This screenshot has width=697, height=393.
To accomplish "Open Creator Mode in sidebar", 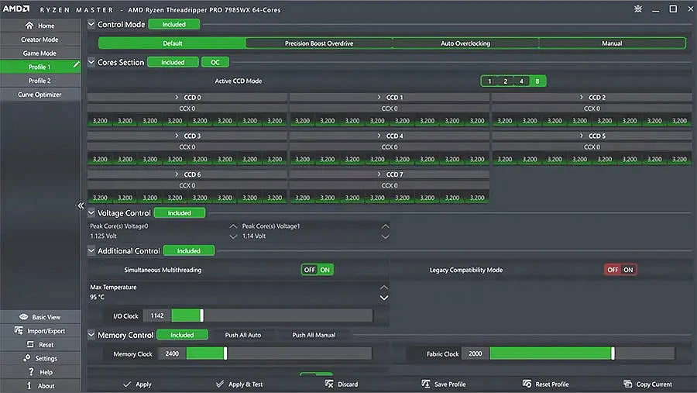I will click(40, 40).
